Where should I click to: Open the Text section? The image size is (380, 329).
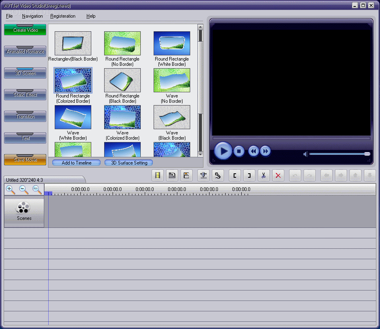[25, 138]
